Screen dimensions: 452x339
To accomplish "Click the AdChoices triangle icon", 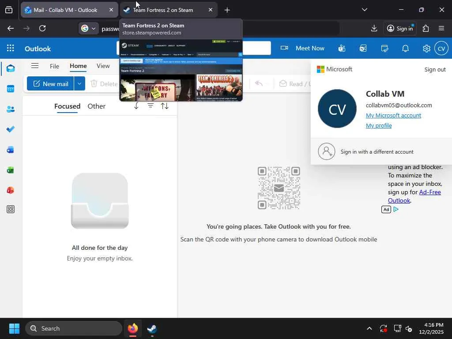I will point(396,209).
